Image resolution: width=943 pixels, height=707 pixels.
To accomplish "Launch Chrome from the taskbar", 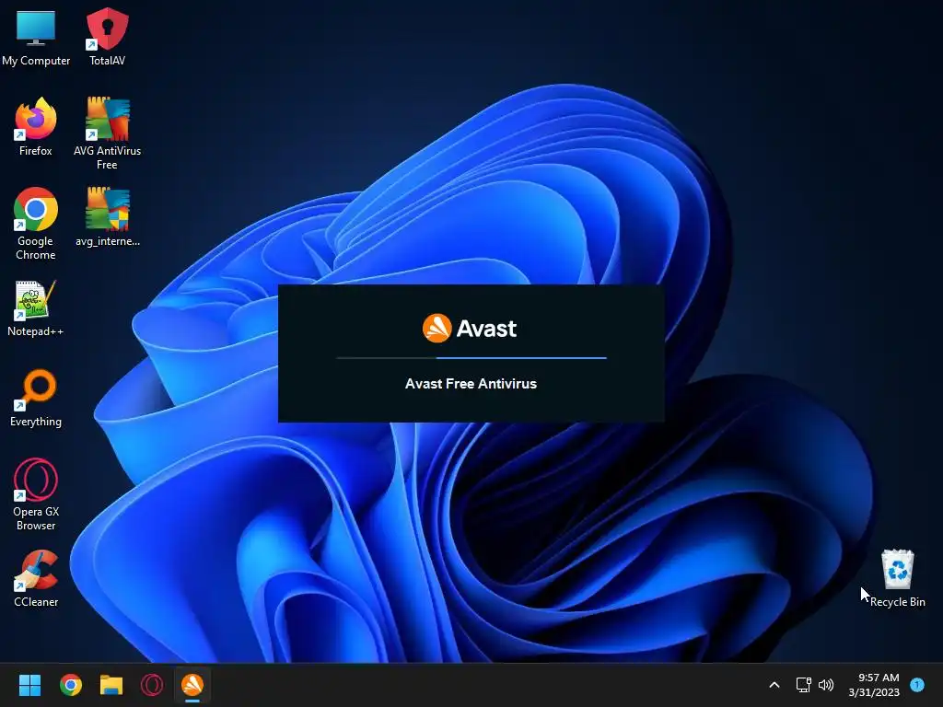I will click(70, 685).
